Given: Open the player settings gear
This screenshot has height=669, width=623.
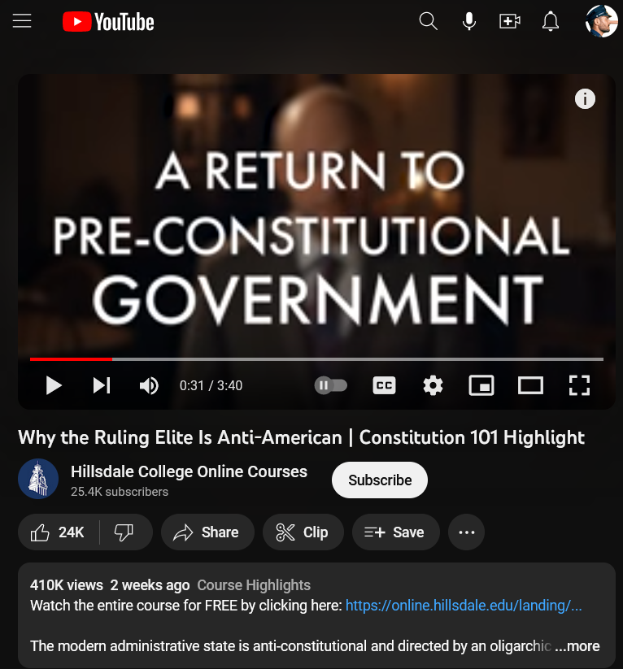Looking at the screenshot, I should (x=433, y=385).
